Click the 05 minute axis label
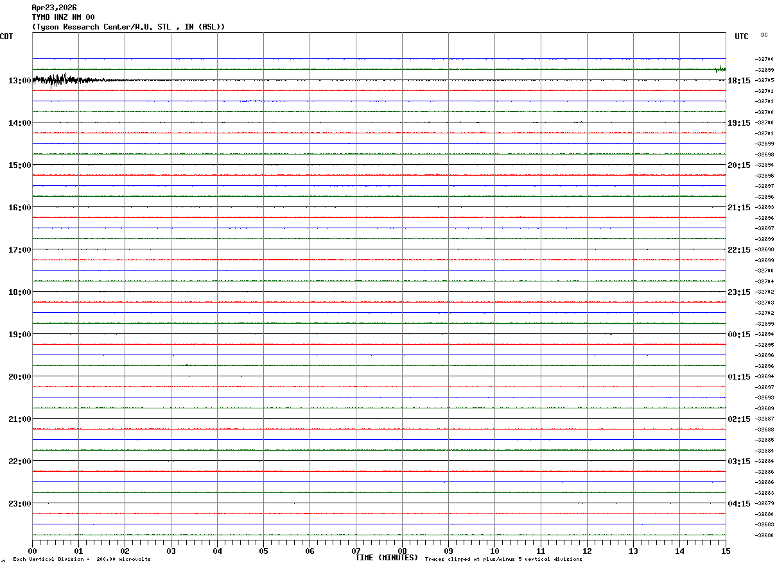 click(264, 551)
